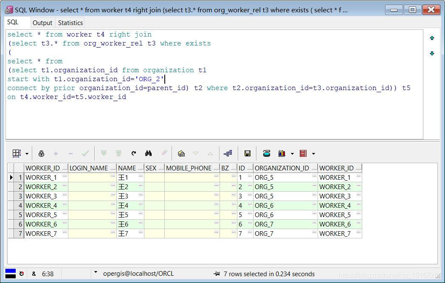Click the 'on t4.worker_id=t5.worker_id' line in editor

[67, 97]
